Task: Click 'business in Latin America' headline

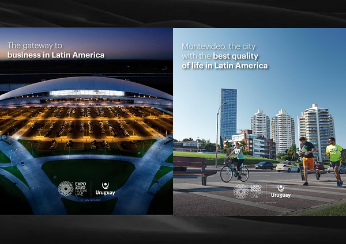Action: 56,55
